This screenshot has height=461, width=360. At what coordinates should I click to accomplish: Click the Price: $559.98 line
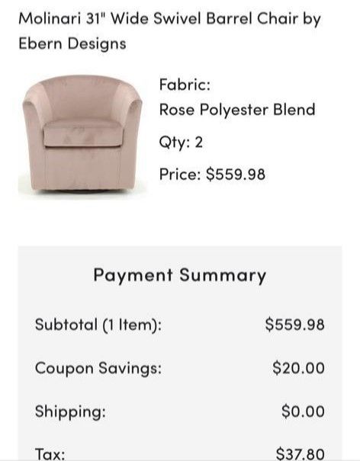pos(212,174)
